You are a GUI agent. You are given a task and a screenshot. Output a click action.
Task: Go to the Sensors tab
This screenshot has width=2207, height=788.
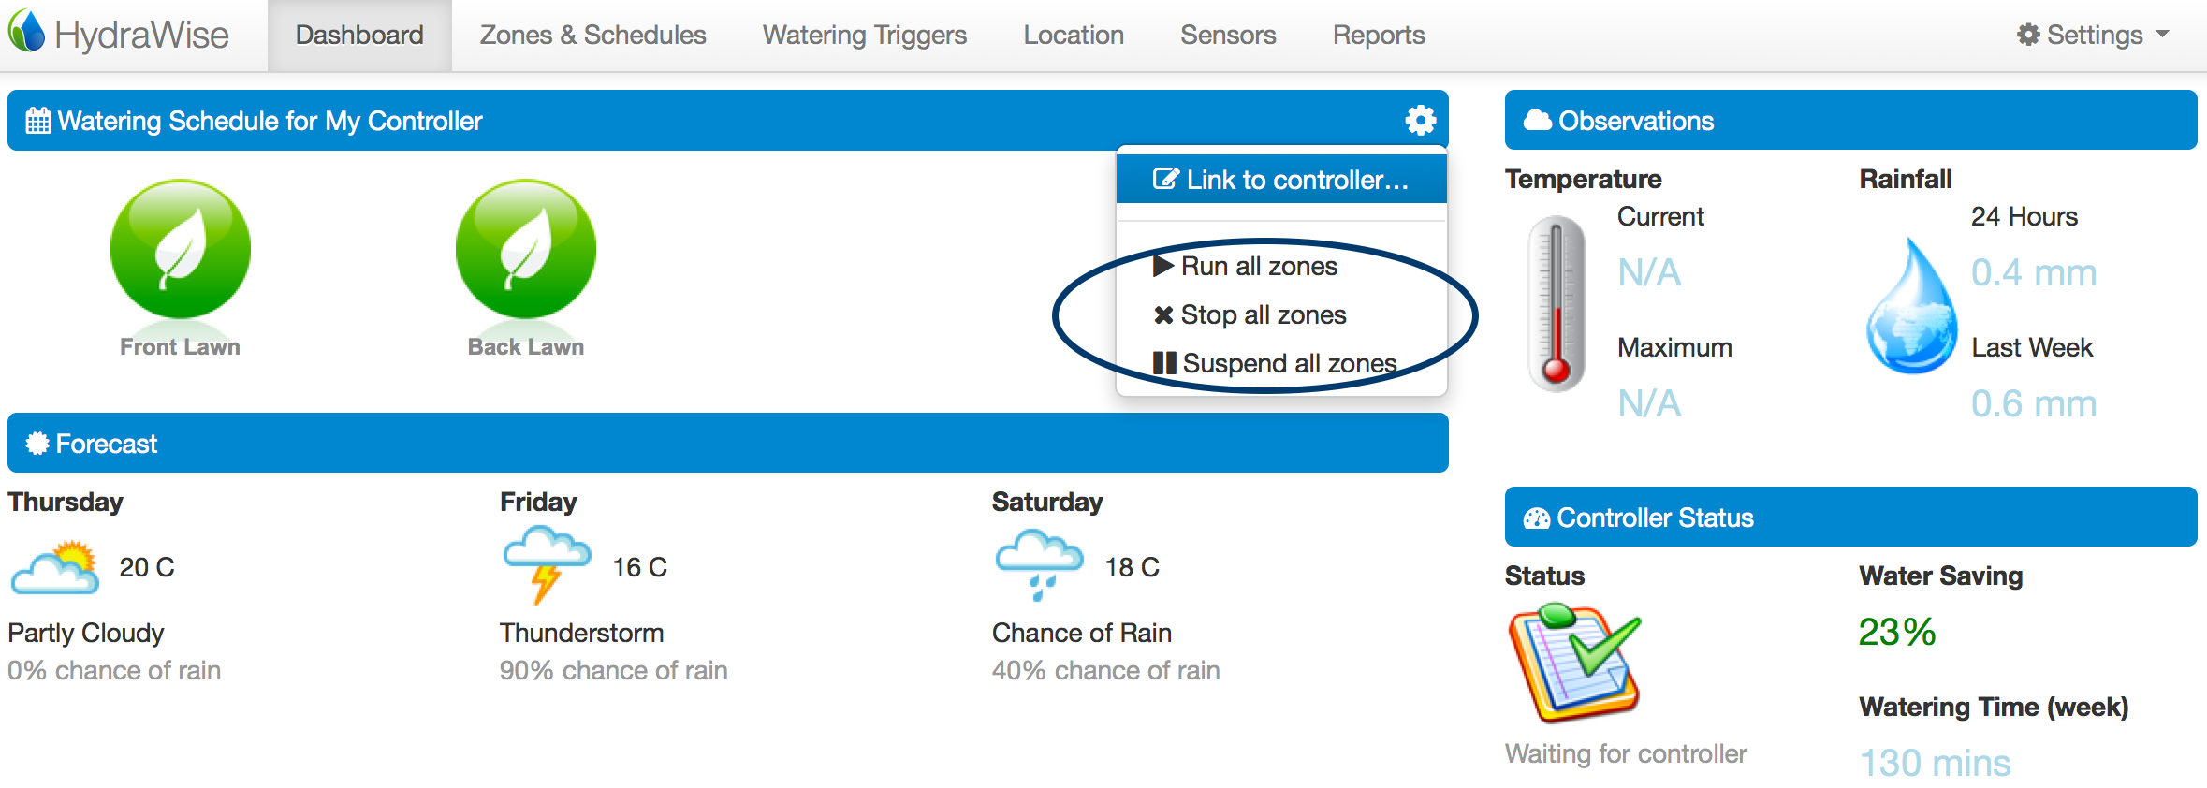pos(1228,35)
